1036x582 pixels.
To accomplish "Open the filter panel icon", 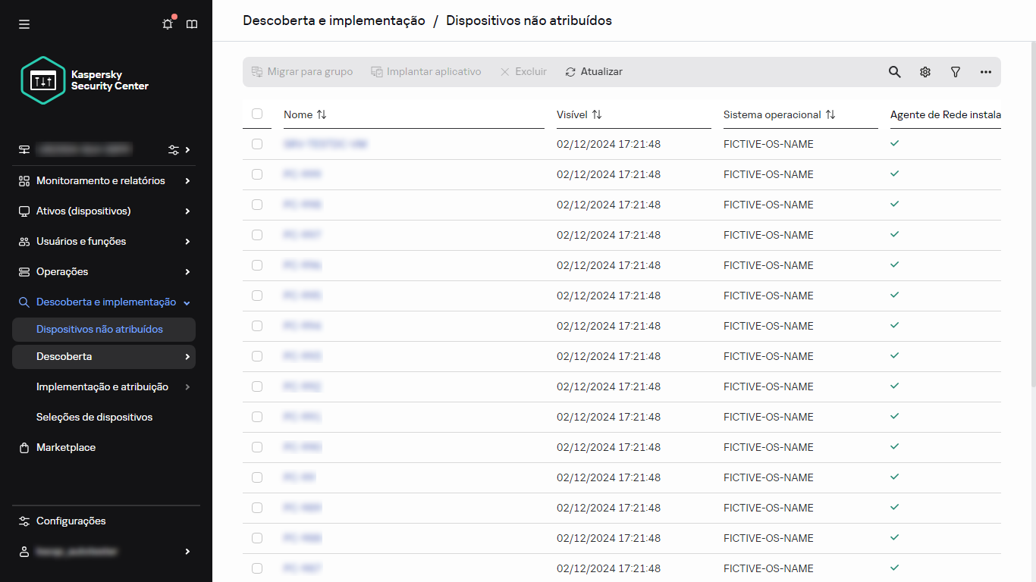I will tap(955, 71).
